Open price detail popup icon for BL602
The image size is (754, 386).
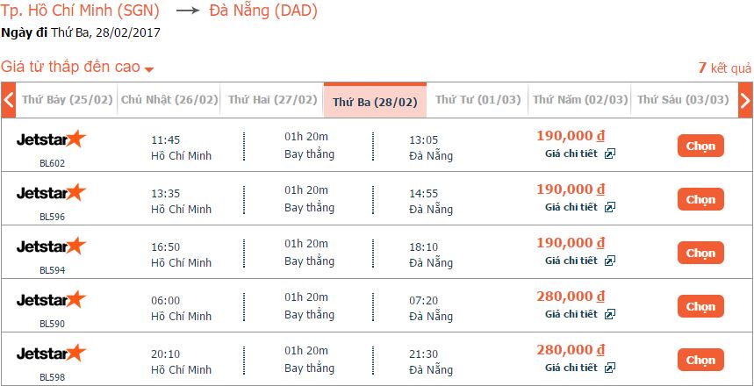(610, 154)
